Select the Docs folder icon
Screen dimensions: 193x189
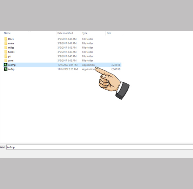[6, 39]
